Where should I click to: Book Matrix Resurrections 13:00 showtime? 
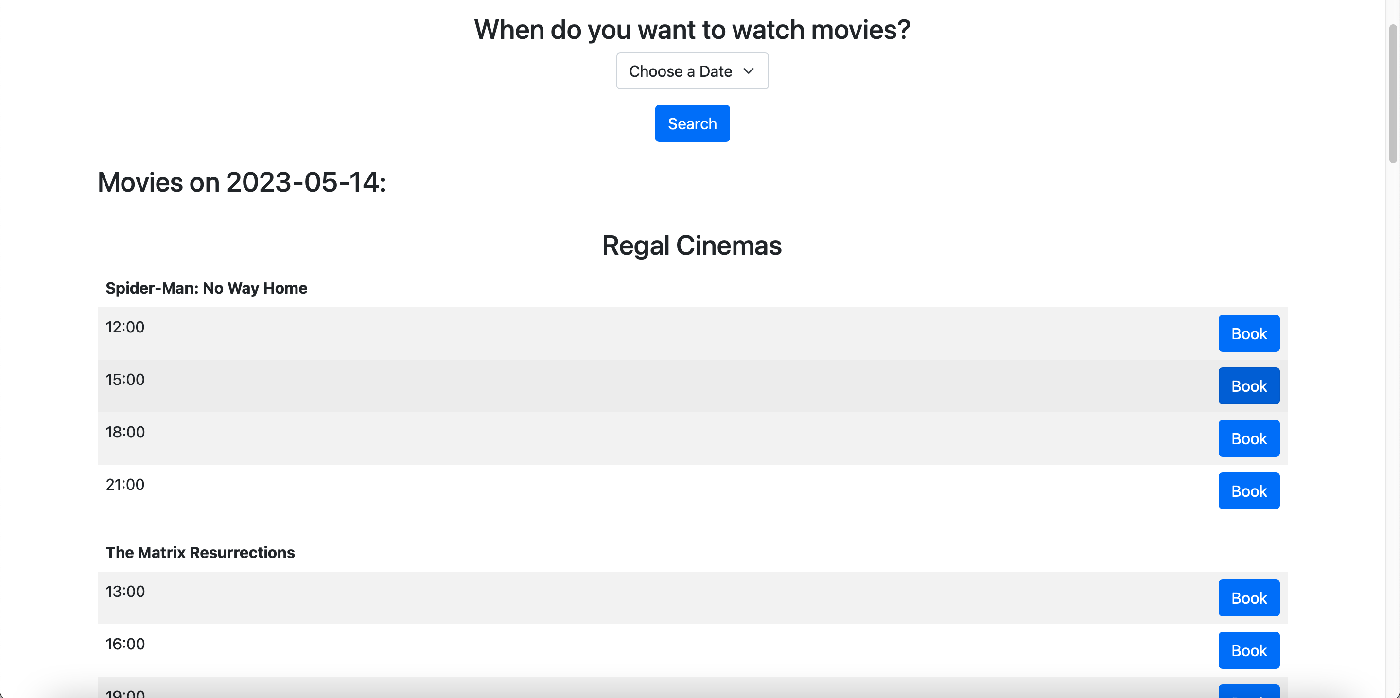(x=1248, y=597)
